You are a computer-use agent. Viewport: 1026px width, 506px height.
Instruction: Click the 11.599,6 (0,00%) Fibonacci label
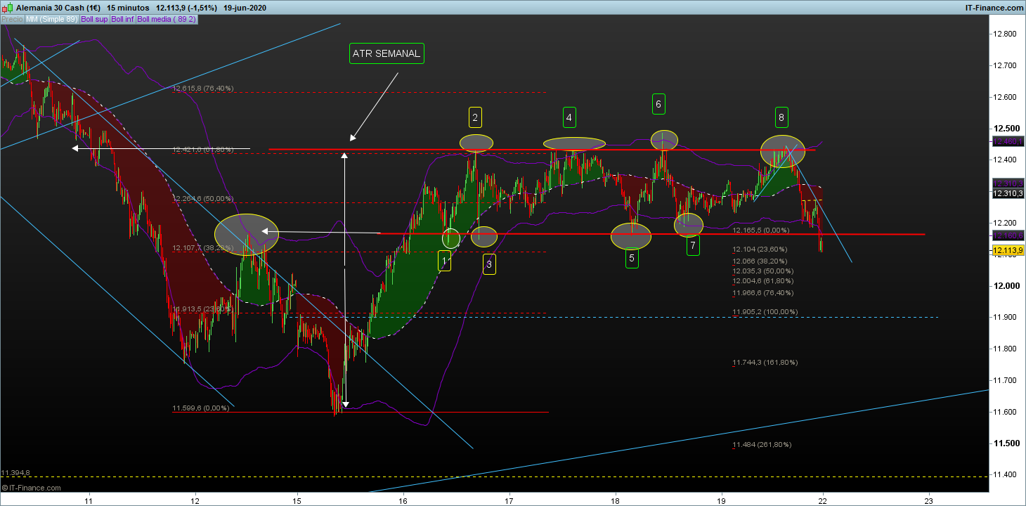click(201, 408)
